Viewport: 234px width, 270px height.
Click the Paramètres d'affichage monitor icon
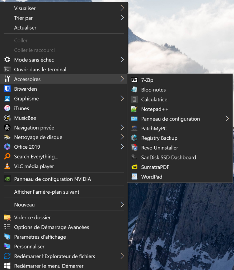7,237
